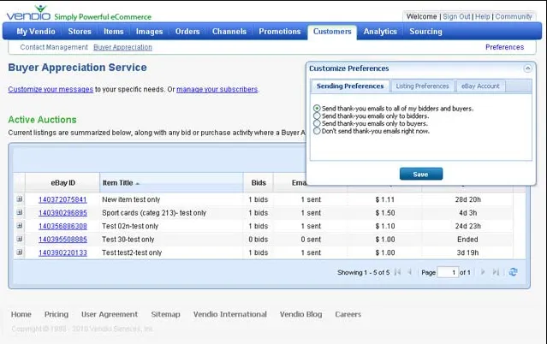Image resolution: width=547 pixels, height=344 pixels.
Task: Open eBay listing 140372075841
Action: [x=62, y=199]
